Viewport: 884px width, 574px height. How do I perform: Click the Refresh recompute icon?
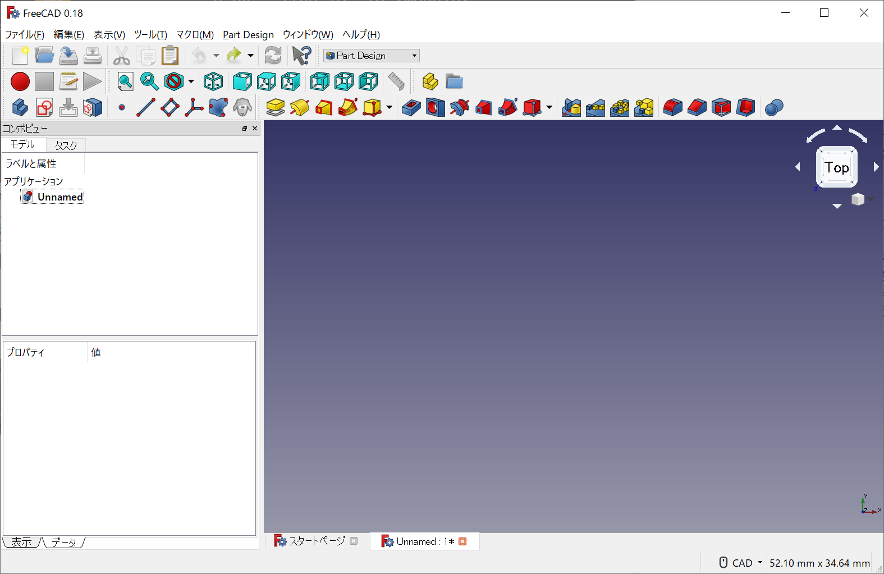coord(273,56)
